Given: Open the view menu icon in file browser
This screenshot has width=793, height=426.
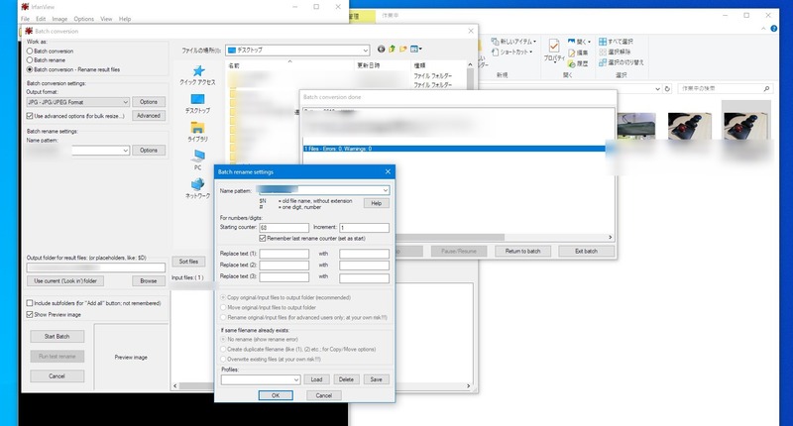Looking at the screenshot, I should point(416,49).
